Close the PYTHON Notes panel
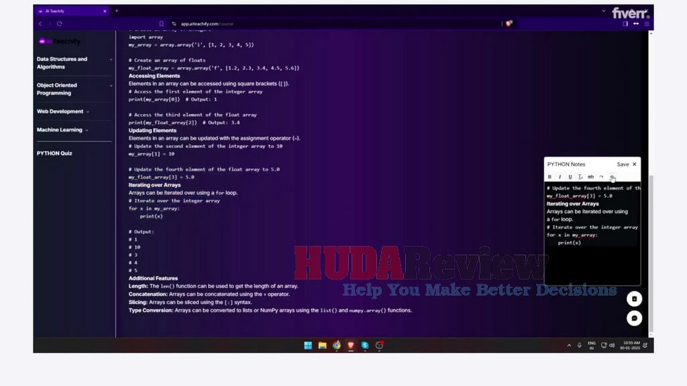 (x=635, y=165)
